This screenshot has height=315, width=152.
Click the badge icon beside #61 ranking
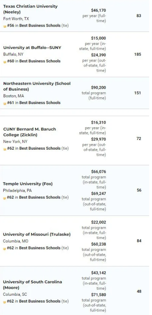coord(5,103)
